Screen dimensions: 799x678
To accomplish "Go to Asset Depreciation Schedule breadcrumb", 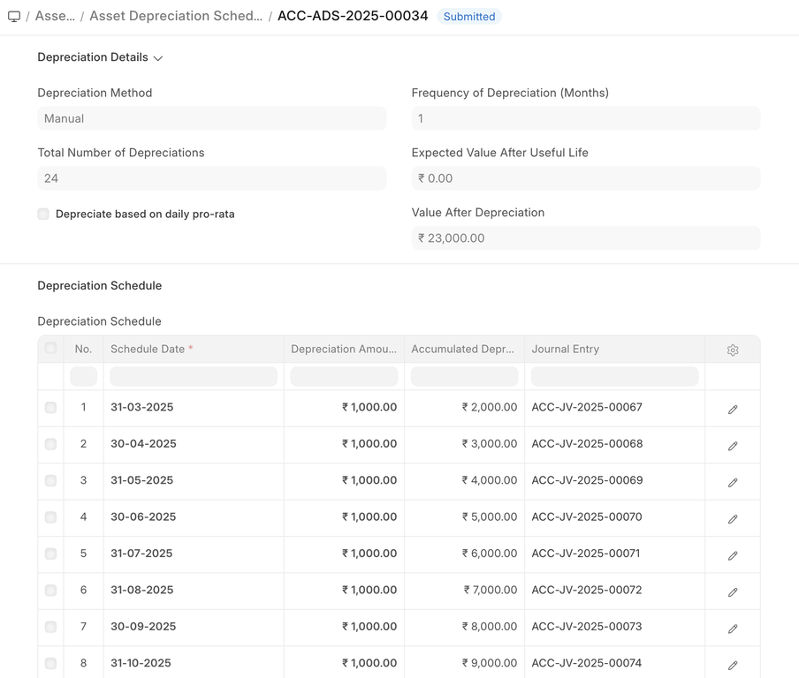I will [175, 17].
